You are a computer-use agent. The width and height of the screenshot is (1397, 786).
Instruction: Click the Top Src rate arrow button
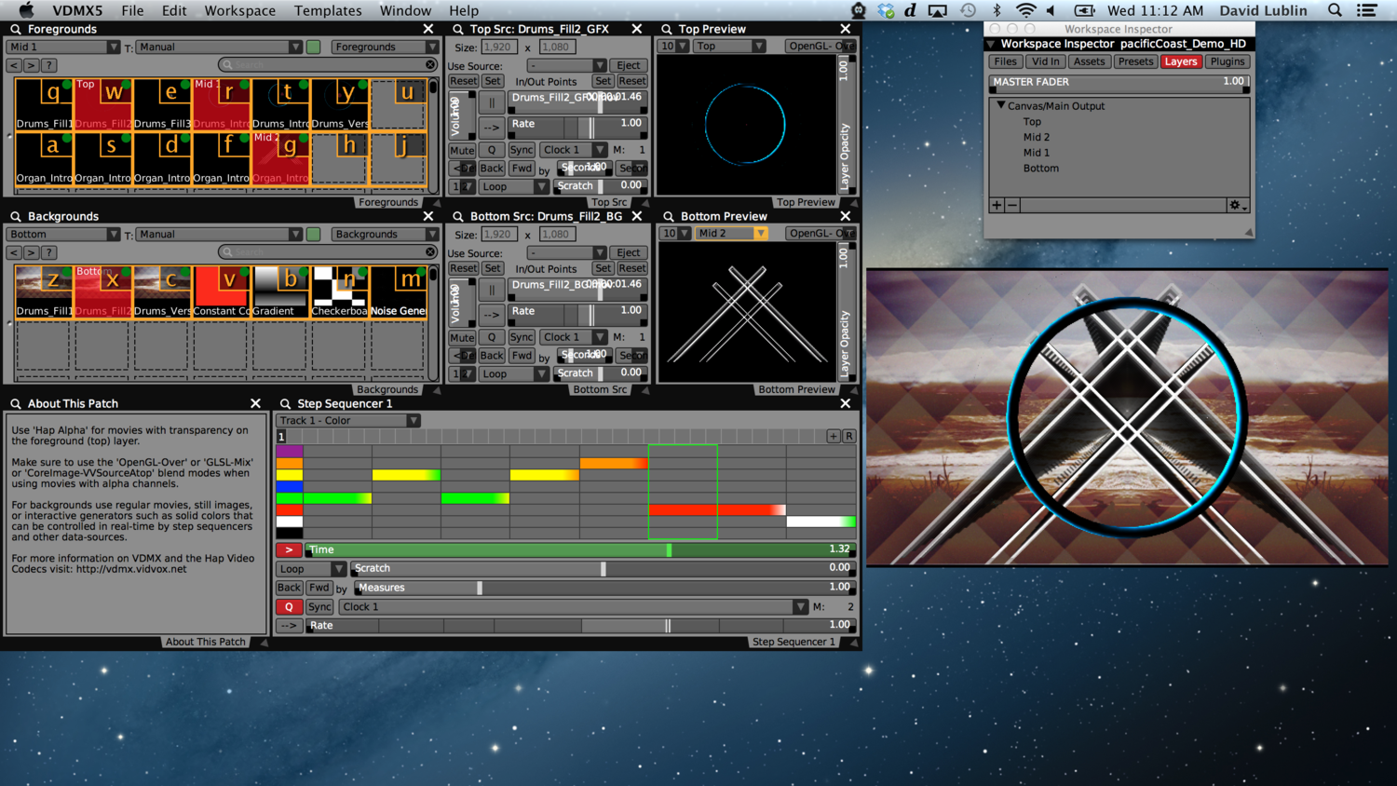click(x=492, y=128)
